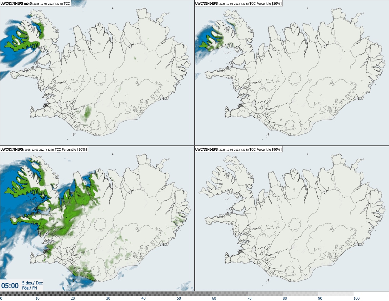The image size is (389, 301).
Task: Click the 'TCC Percentile [50%]' panel title
Action: (x=239, y=3)
